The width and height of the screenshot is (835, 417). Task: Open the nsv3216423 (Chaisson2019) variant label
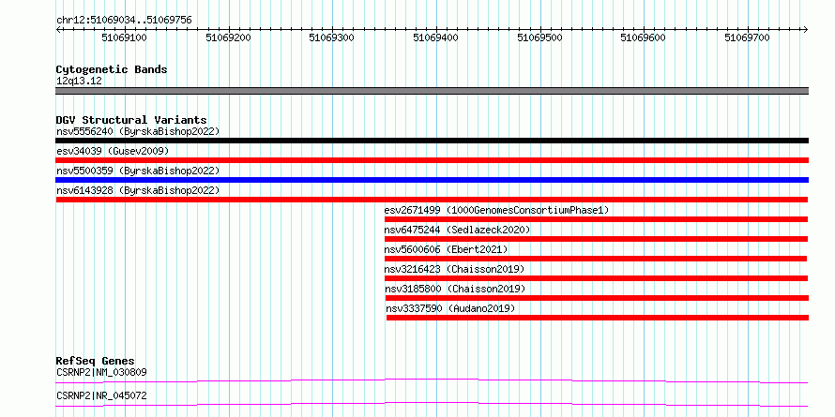click(454, 269)
